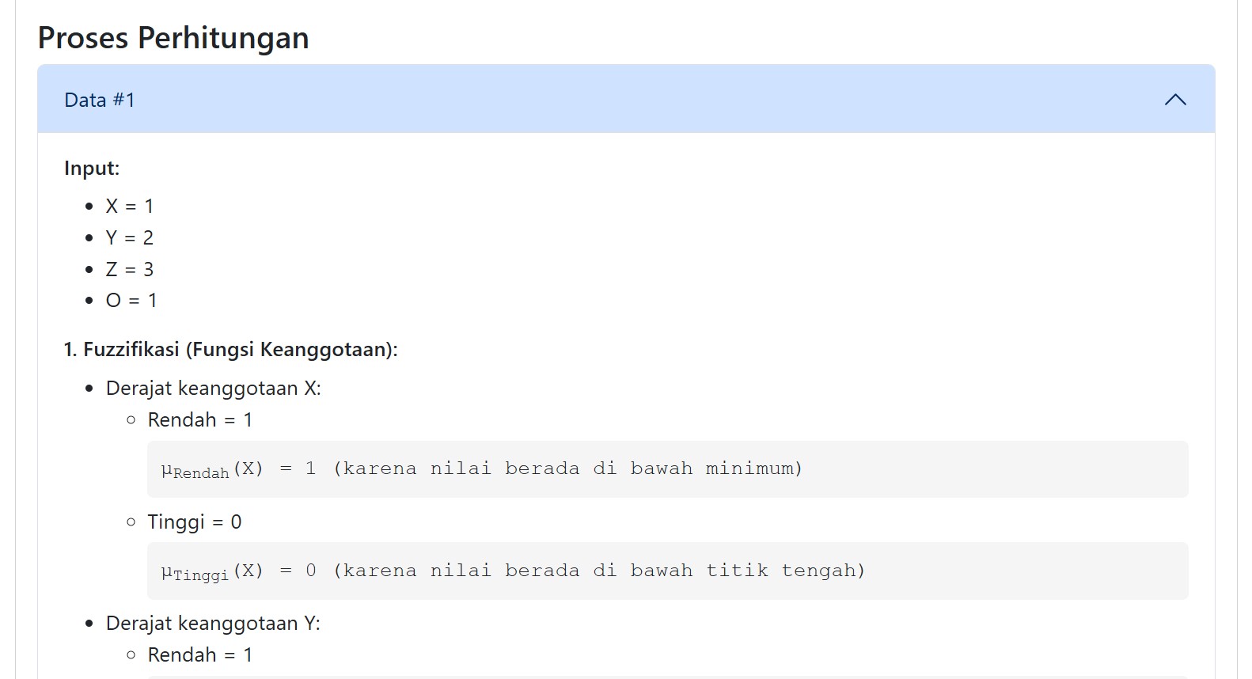
Task: Click the μRendah(X) formula code block
Action: (667, 469)
